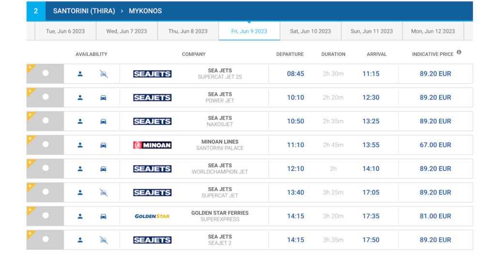The width and height of the screenshot is (496, 254).
Task: Select the Worldchampion Jet radio button
Action: point(46,168)
